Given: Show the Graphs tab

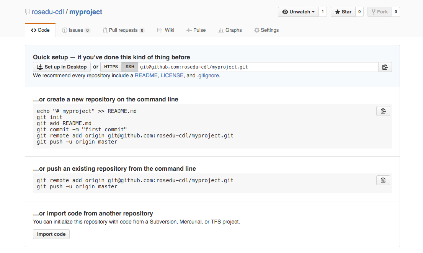Looking at the screenshot, I should coord(230,30).
